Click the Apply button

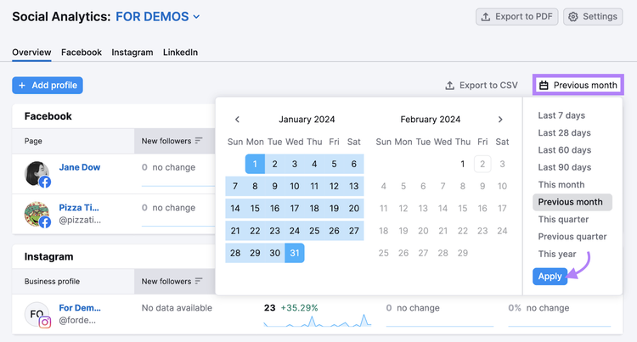pos(550,277)
